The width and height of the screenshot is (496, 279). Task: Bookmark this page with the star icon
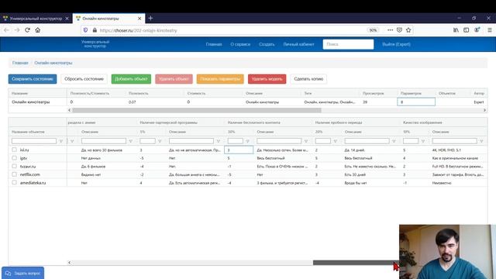click(x=408, y=30)
